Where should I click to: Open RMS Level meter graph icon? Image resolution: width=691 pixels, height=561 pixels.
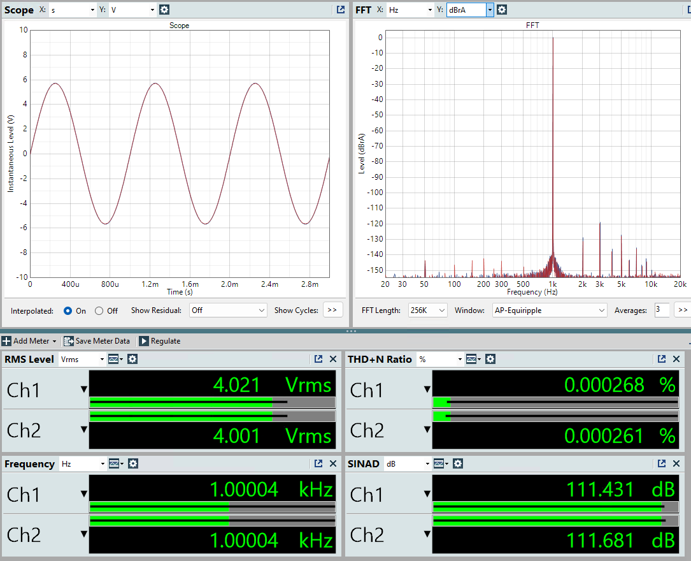coord(113,359)
